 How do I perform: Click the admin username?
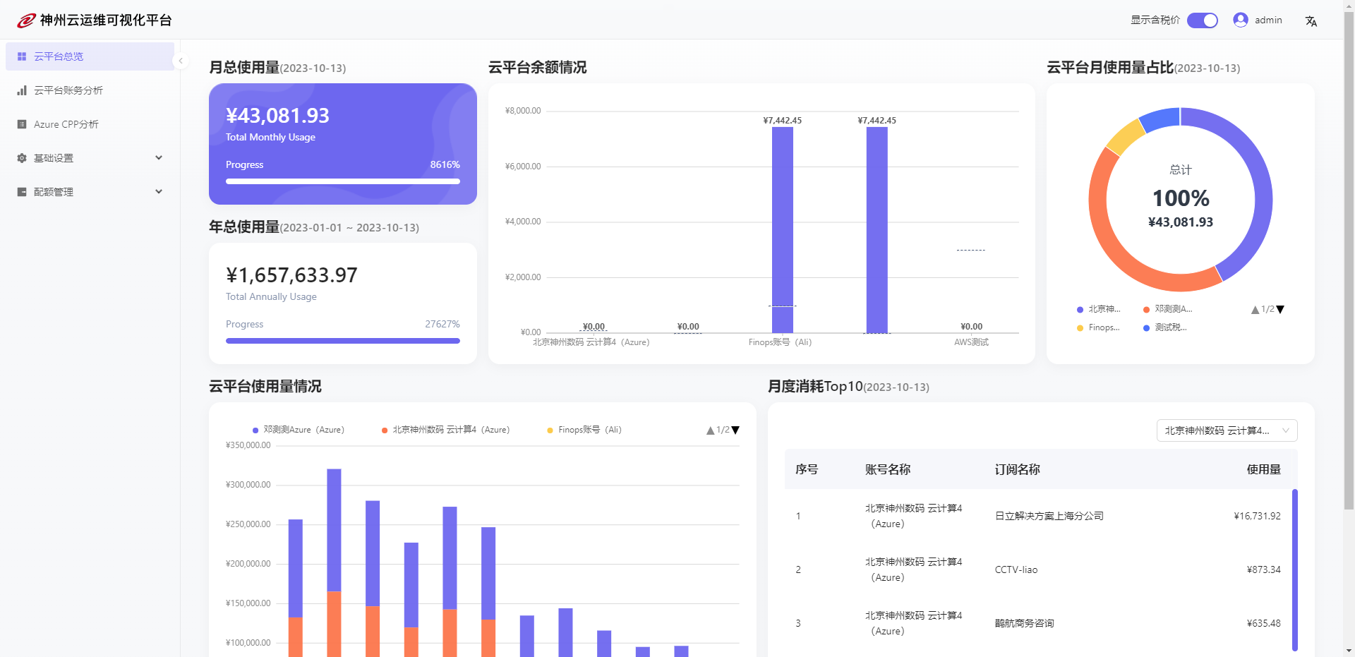coord(1268,20)
